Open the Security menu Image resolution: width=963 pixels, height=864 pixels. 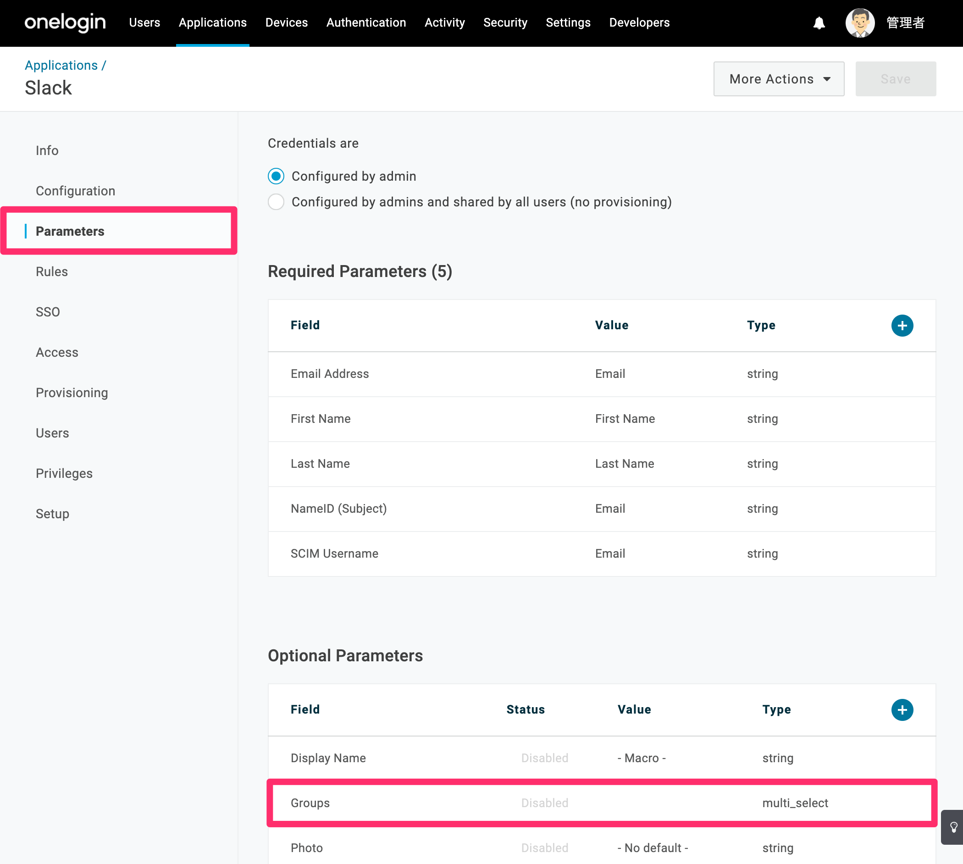point(505,23)
